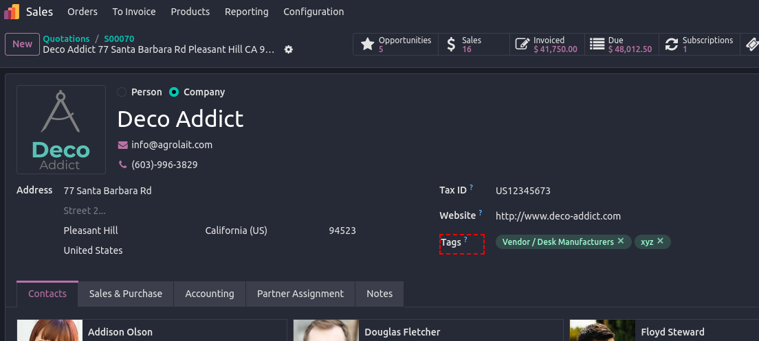The height and width of the screenshot is (341, 759).
Task: Remove the xyz tag
Action: pos(660,242)
